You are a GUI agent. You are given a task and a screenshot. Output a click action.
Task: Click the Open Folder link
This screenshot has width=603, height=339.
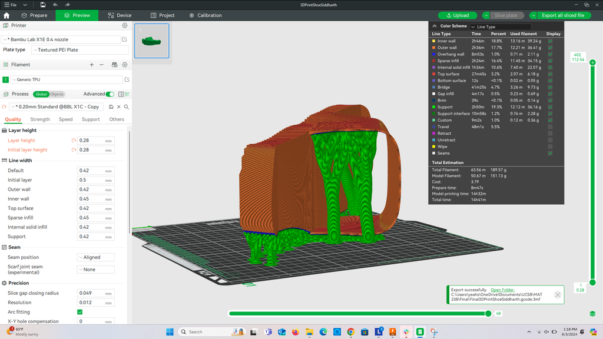point(502,290)
